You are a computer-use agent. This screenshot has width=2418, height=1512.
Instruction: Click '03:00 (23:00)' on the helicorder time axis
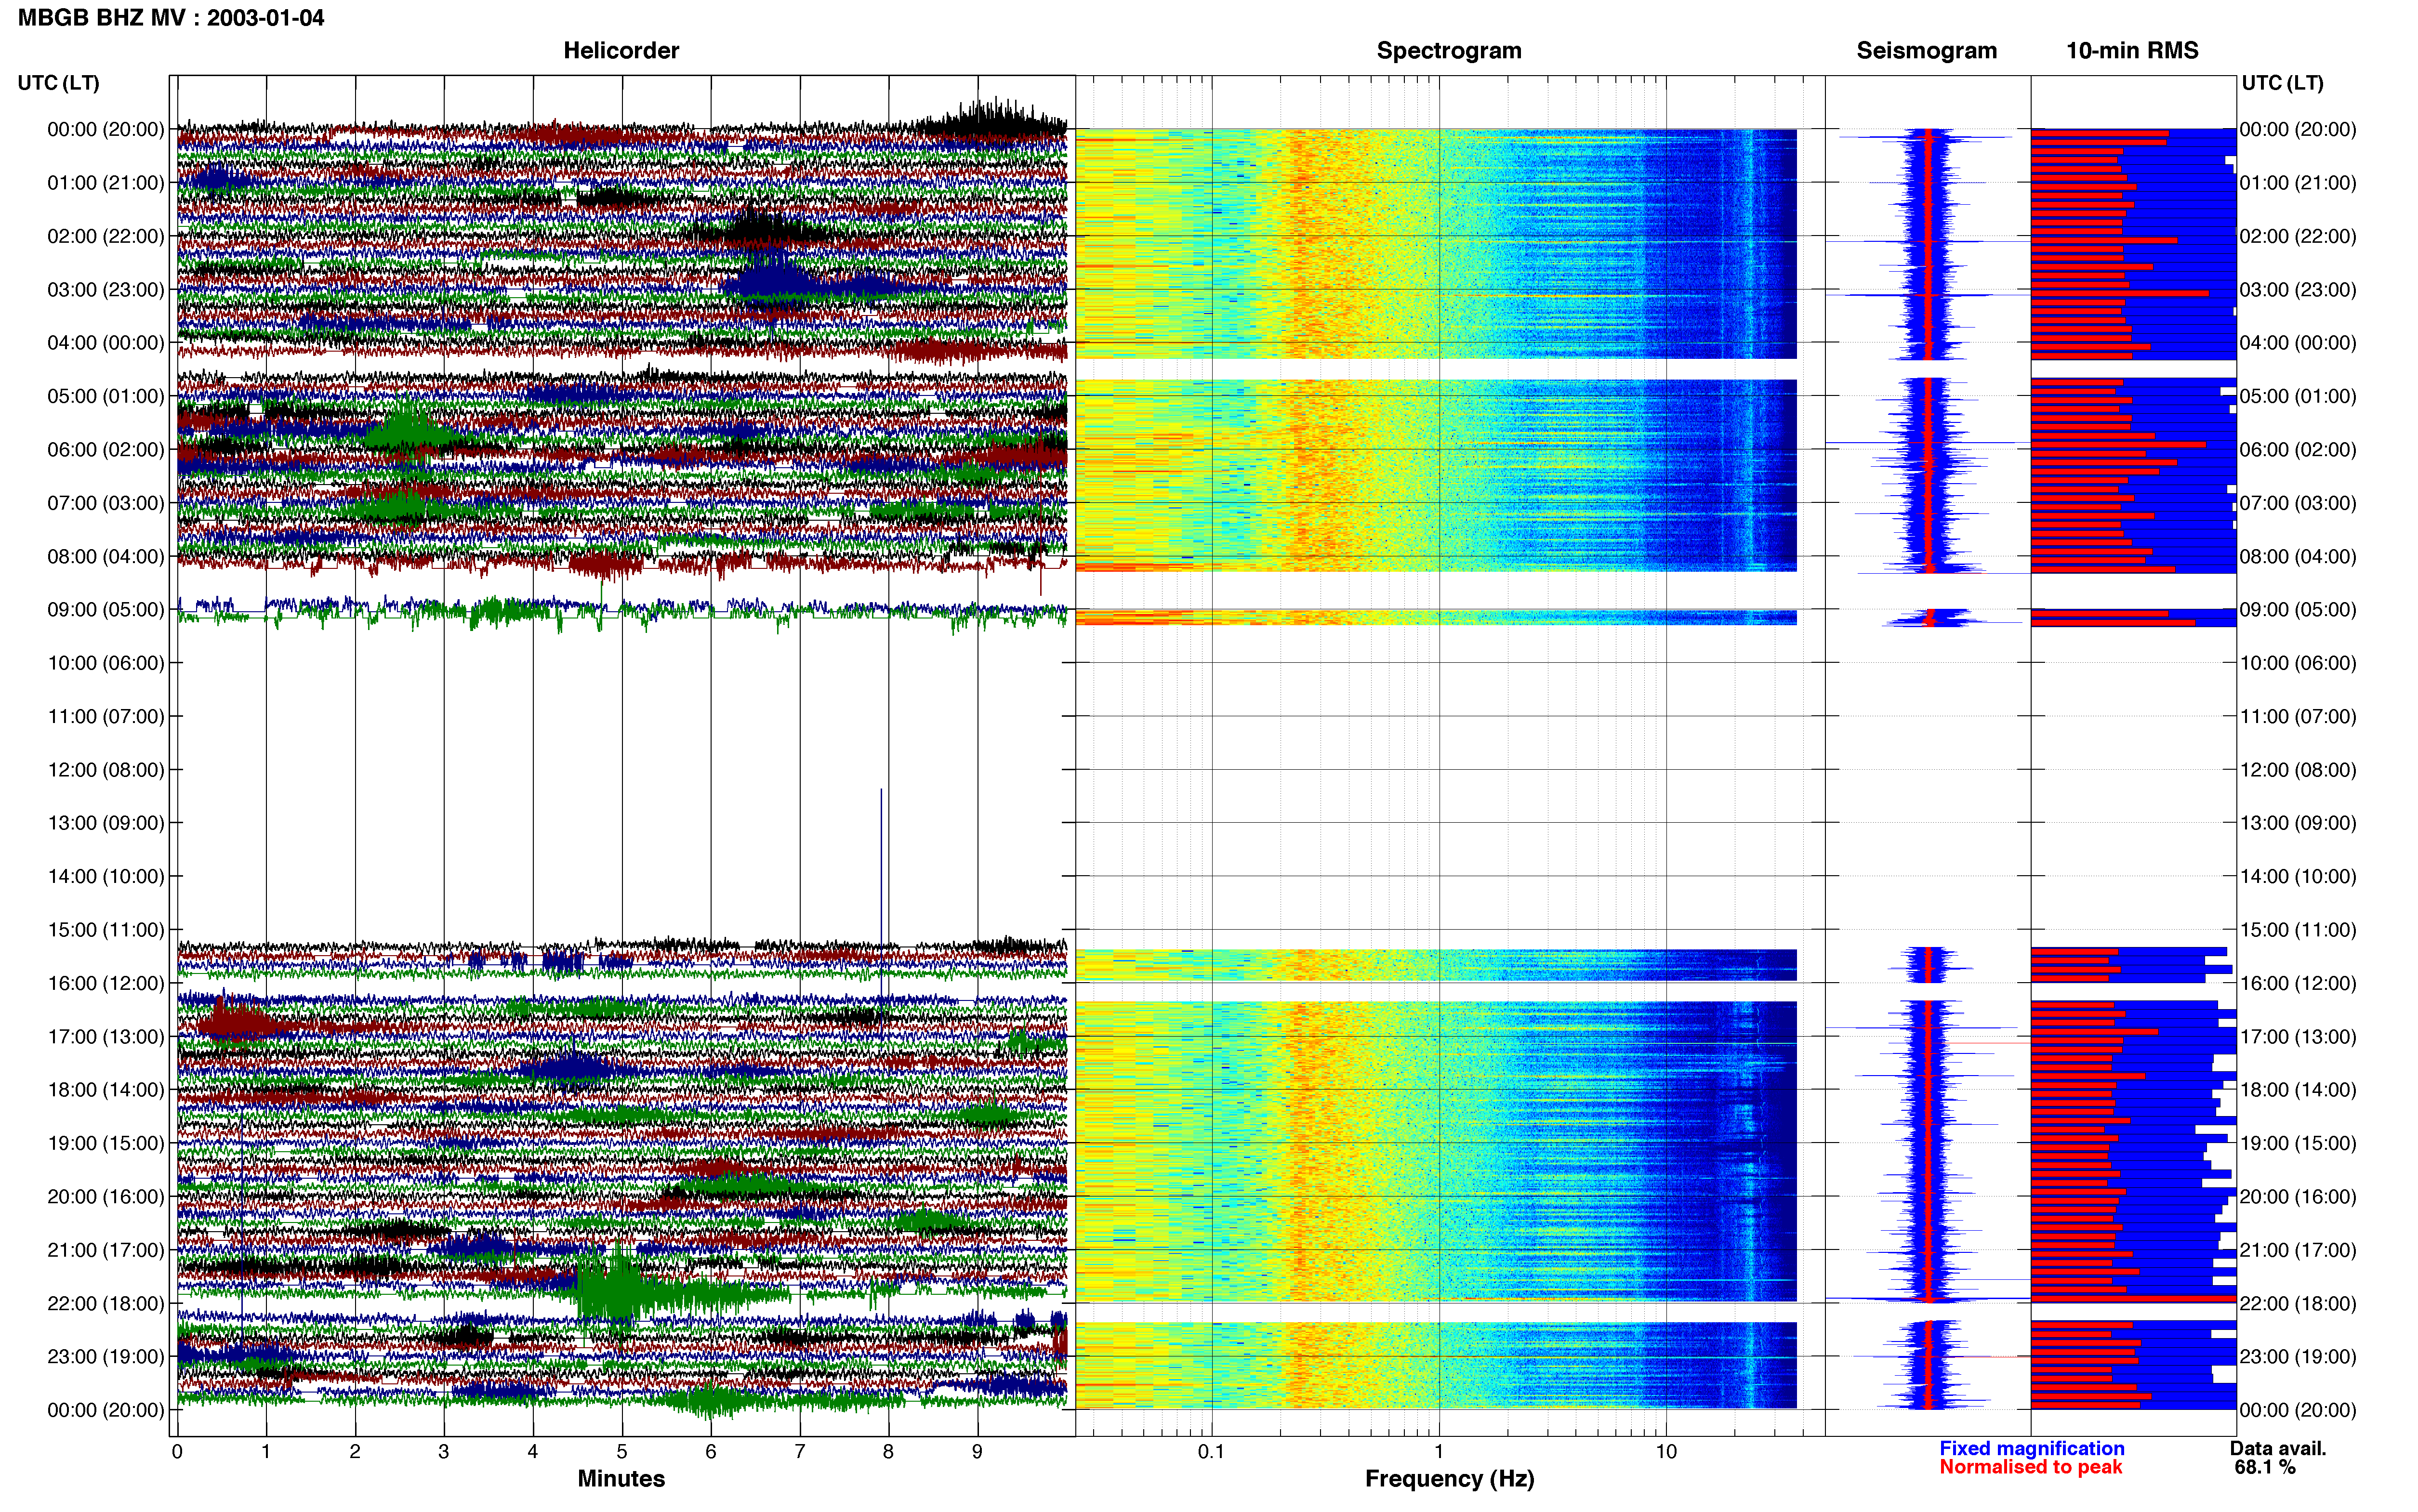pos(106,290)
